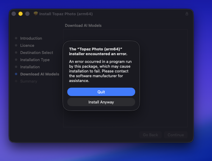Click the yellow minimize window button

pos(21,14)
